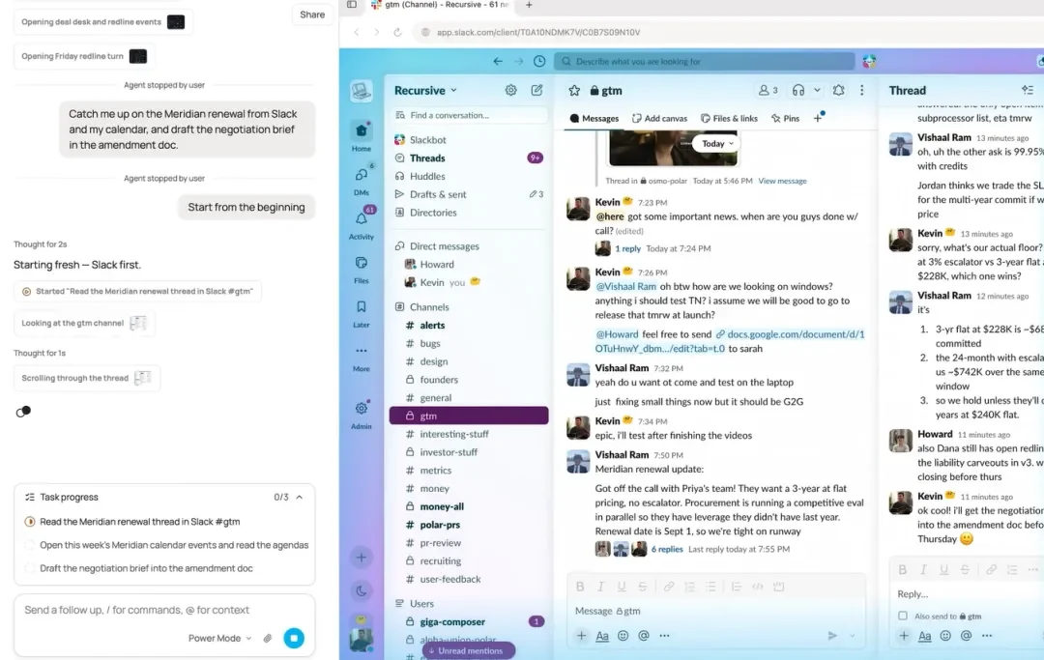Open Huddles in the sidebar
Image resolution: width=1044 pixels, height=660 pixels.
click(x=469, y=176)
